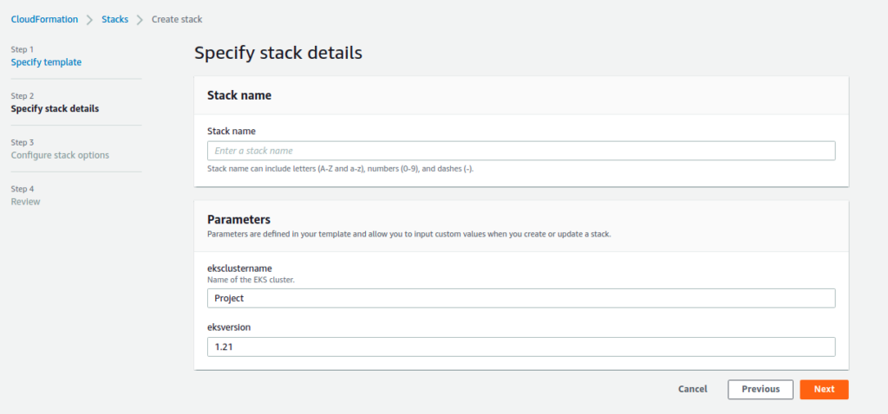Click the Create stack breadcrumb text

coord(177,19)
